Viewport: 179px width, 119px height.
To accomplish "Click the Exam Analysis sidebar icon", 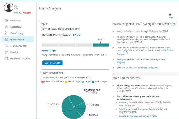I will pyautogui.click(x=7, y=40).
